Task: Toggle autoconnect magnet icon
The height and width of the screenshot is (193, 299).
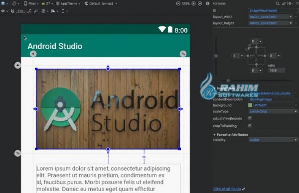Action: point(13,11)
